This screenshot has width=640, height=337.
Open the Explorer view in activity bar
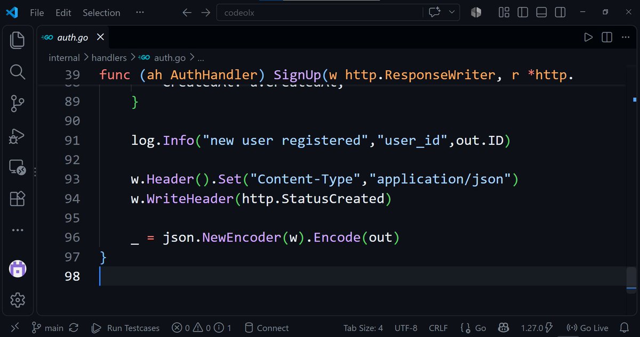[x=18, y=40]
